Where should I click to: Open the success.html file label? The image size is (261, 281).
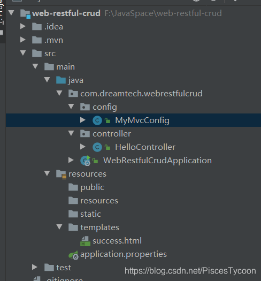117,241
